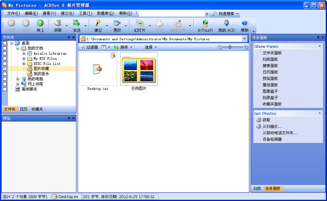Screen dimensions: 327x201
Task: Collapse the Show Panes section
Action: coord(320,46)
